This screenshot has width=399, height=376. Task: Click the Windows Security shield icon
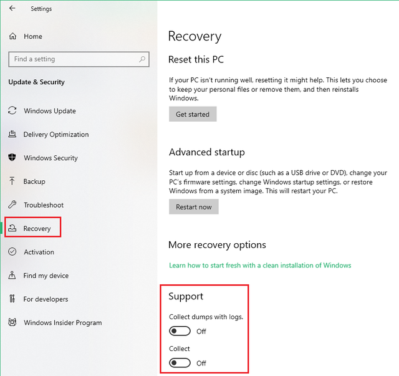(x=12, y=157)
